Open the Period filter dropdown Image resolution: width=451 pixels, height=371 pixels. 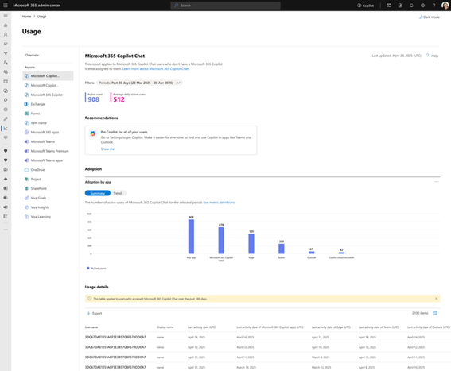[139, 83]
